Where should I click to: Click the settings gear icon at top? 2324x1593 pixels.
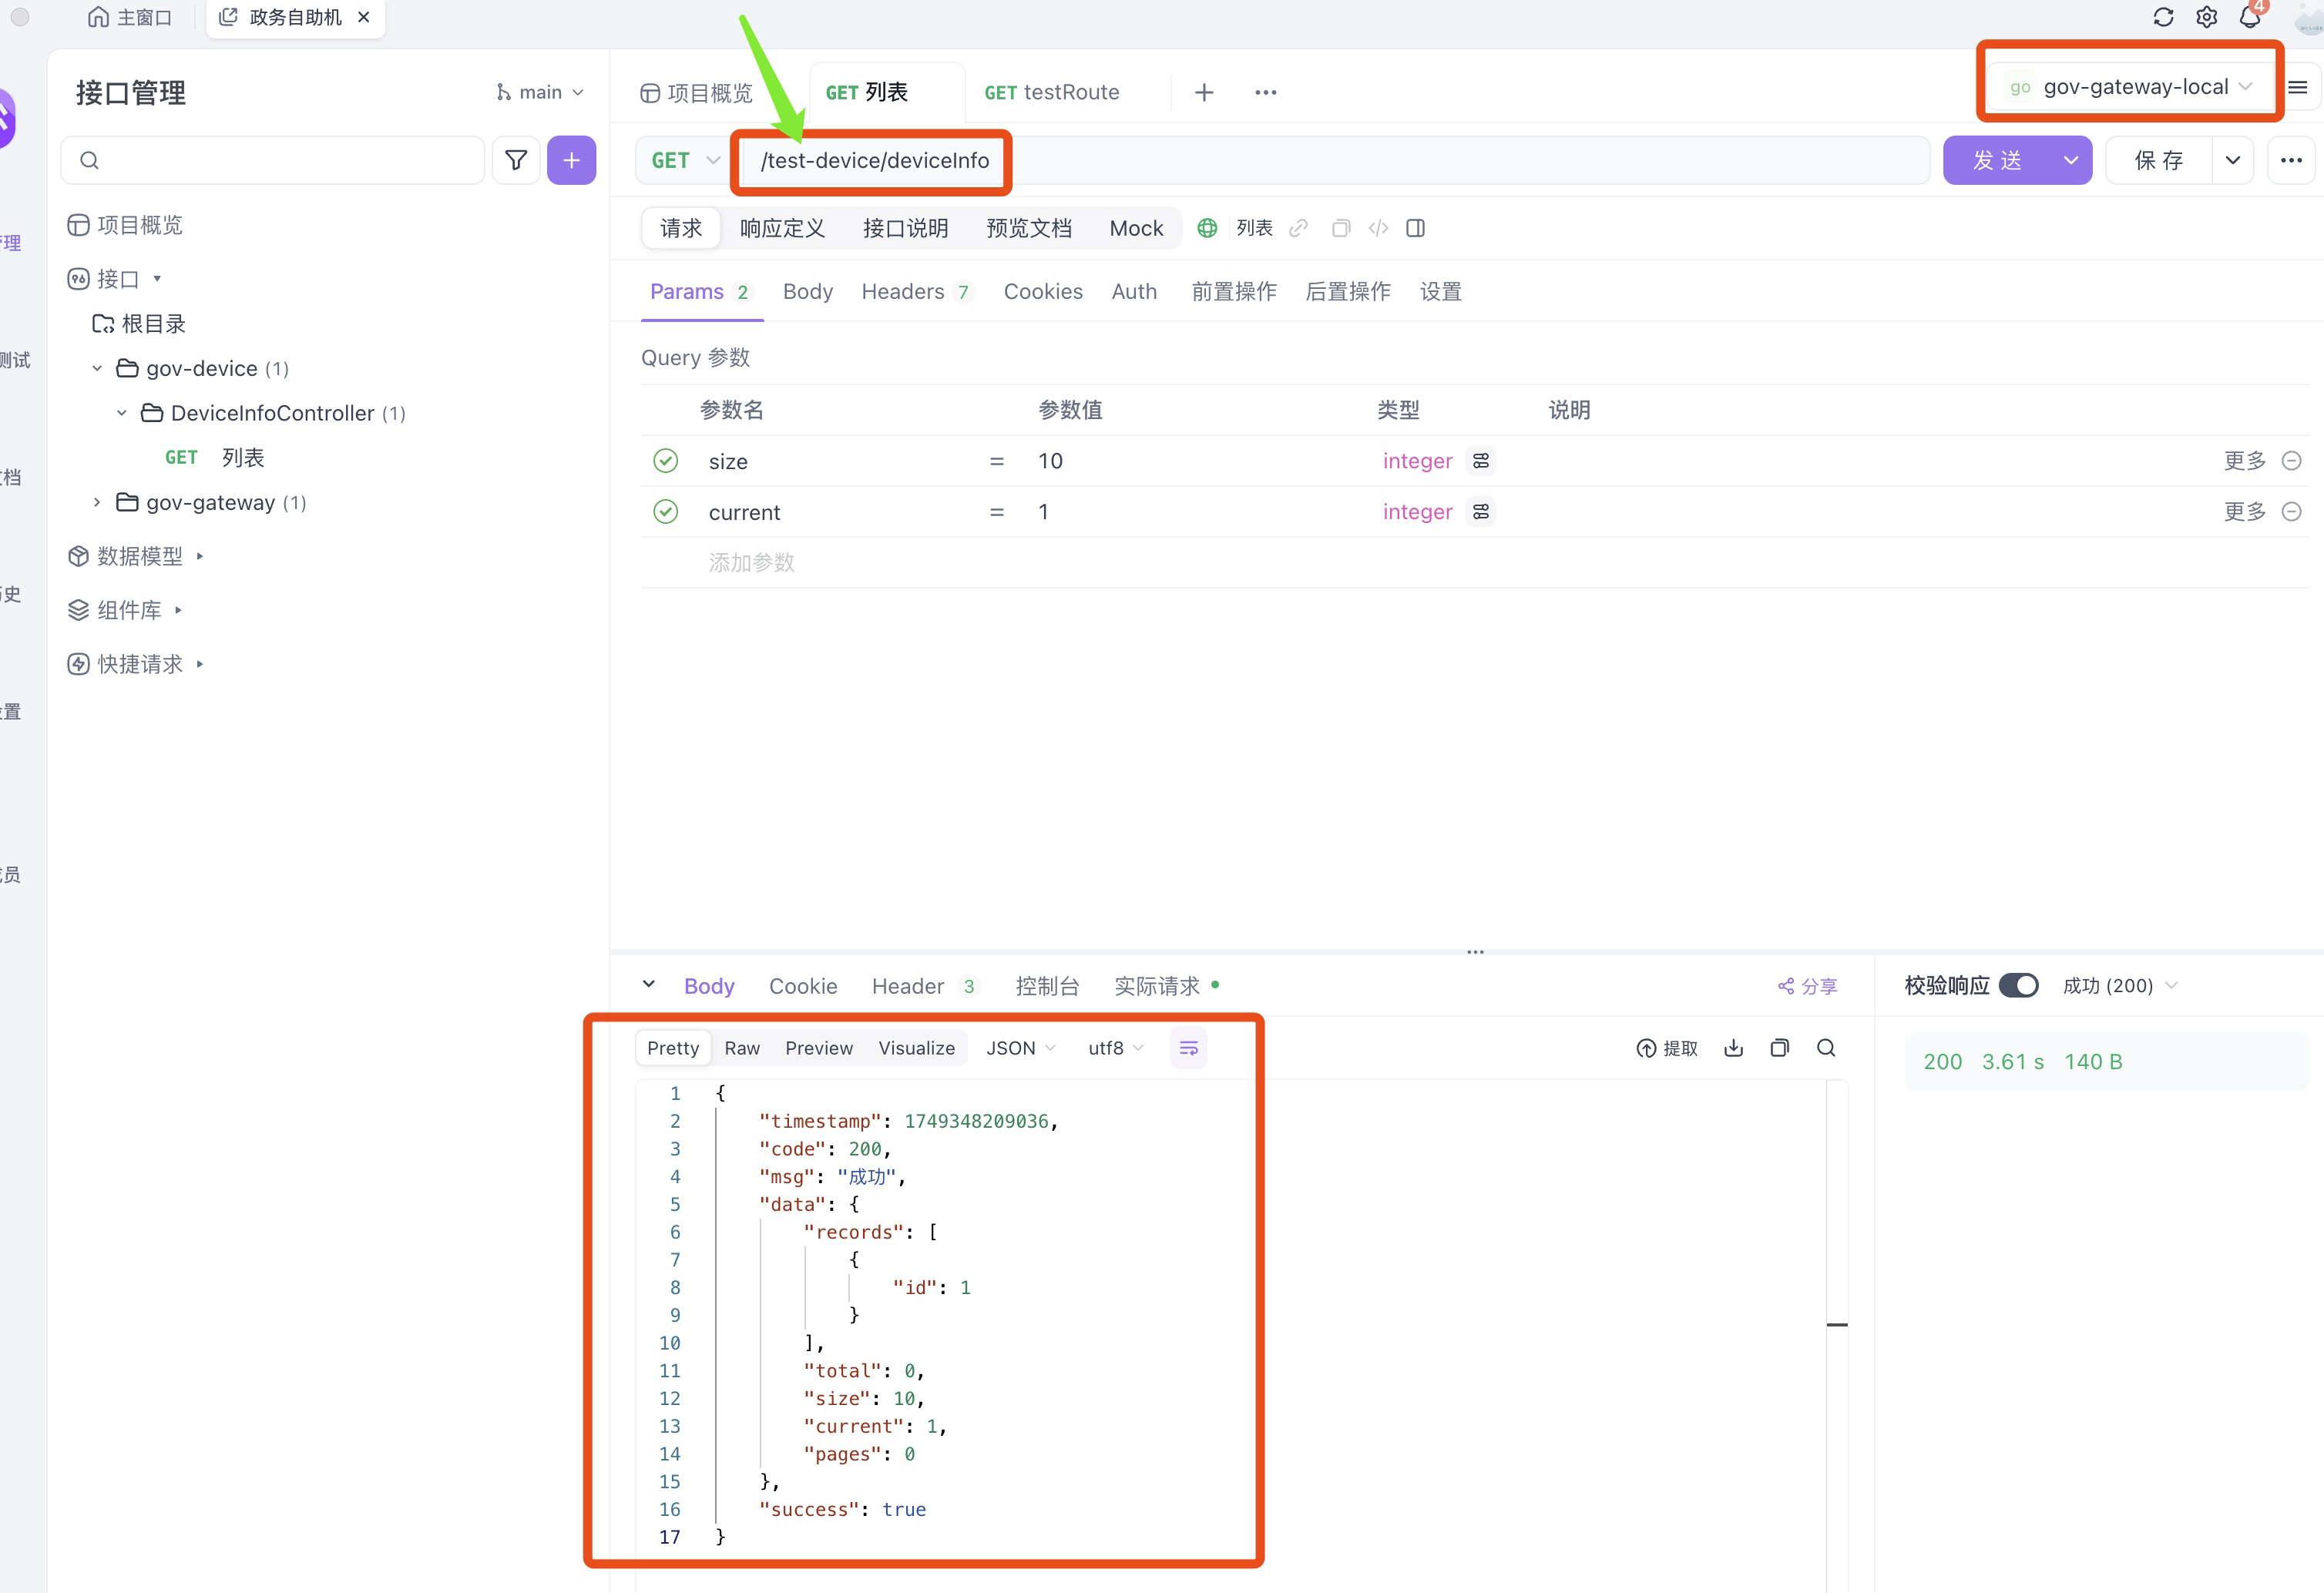(2206, 17)
